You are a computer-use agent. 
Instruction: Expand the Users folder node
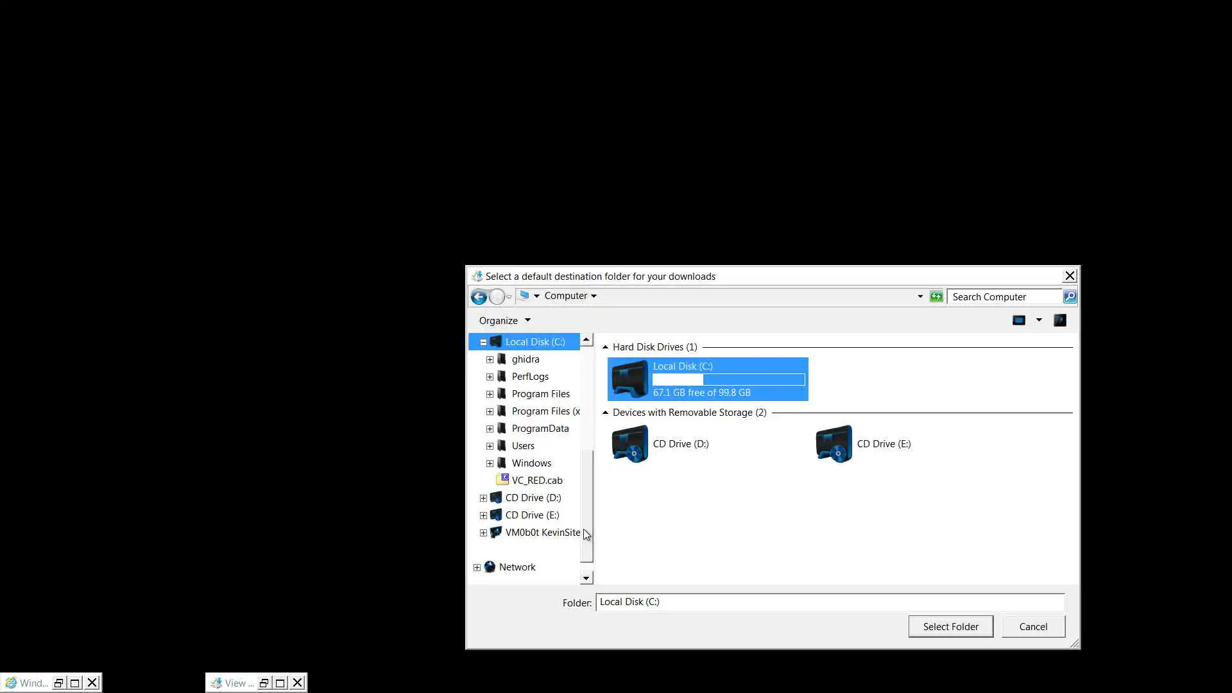click(x=490, y=446)
